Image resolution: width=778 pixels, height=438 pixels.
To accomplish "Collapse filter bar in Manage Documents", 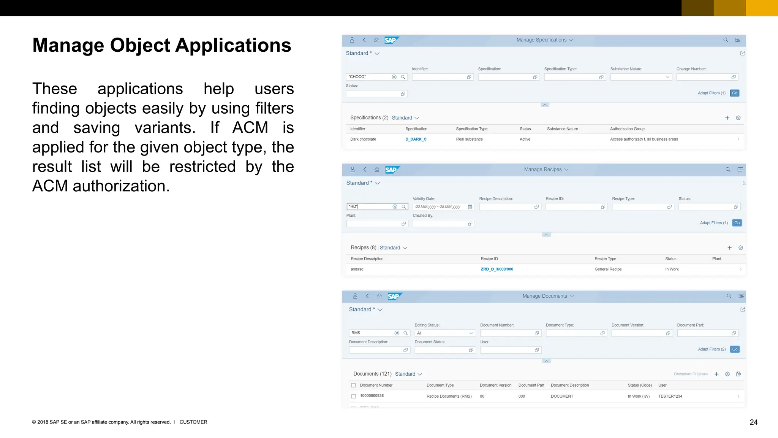I will point(546,361).
